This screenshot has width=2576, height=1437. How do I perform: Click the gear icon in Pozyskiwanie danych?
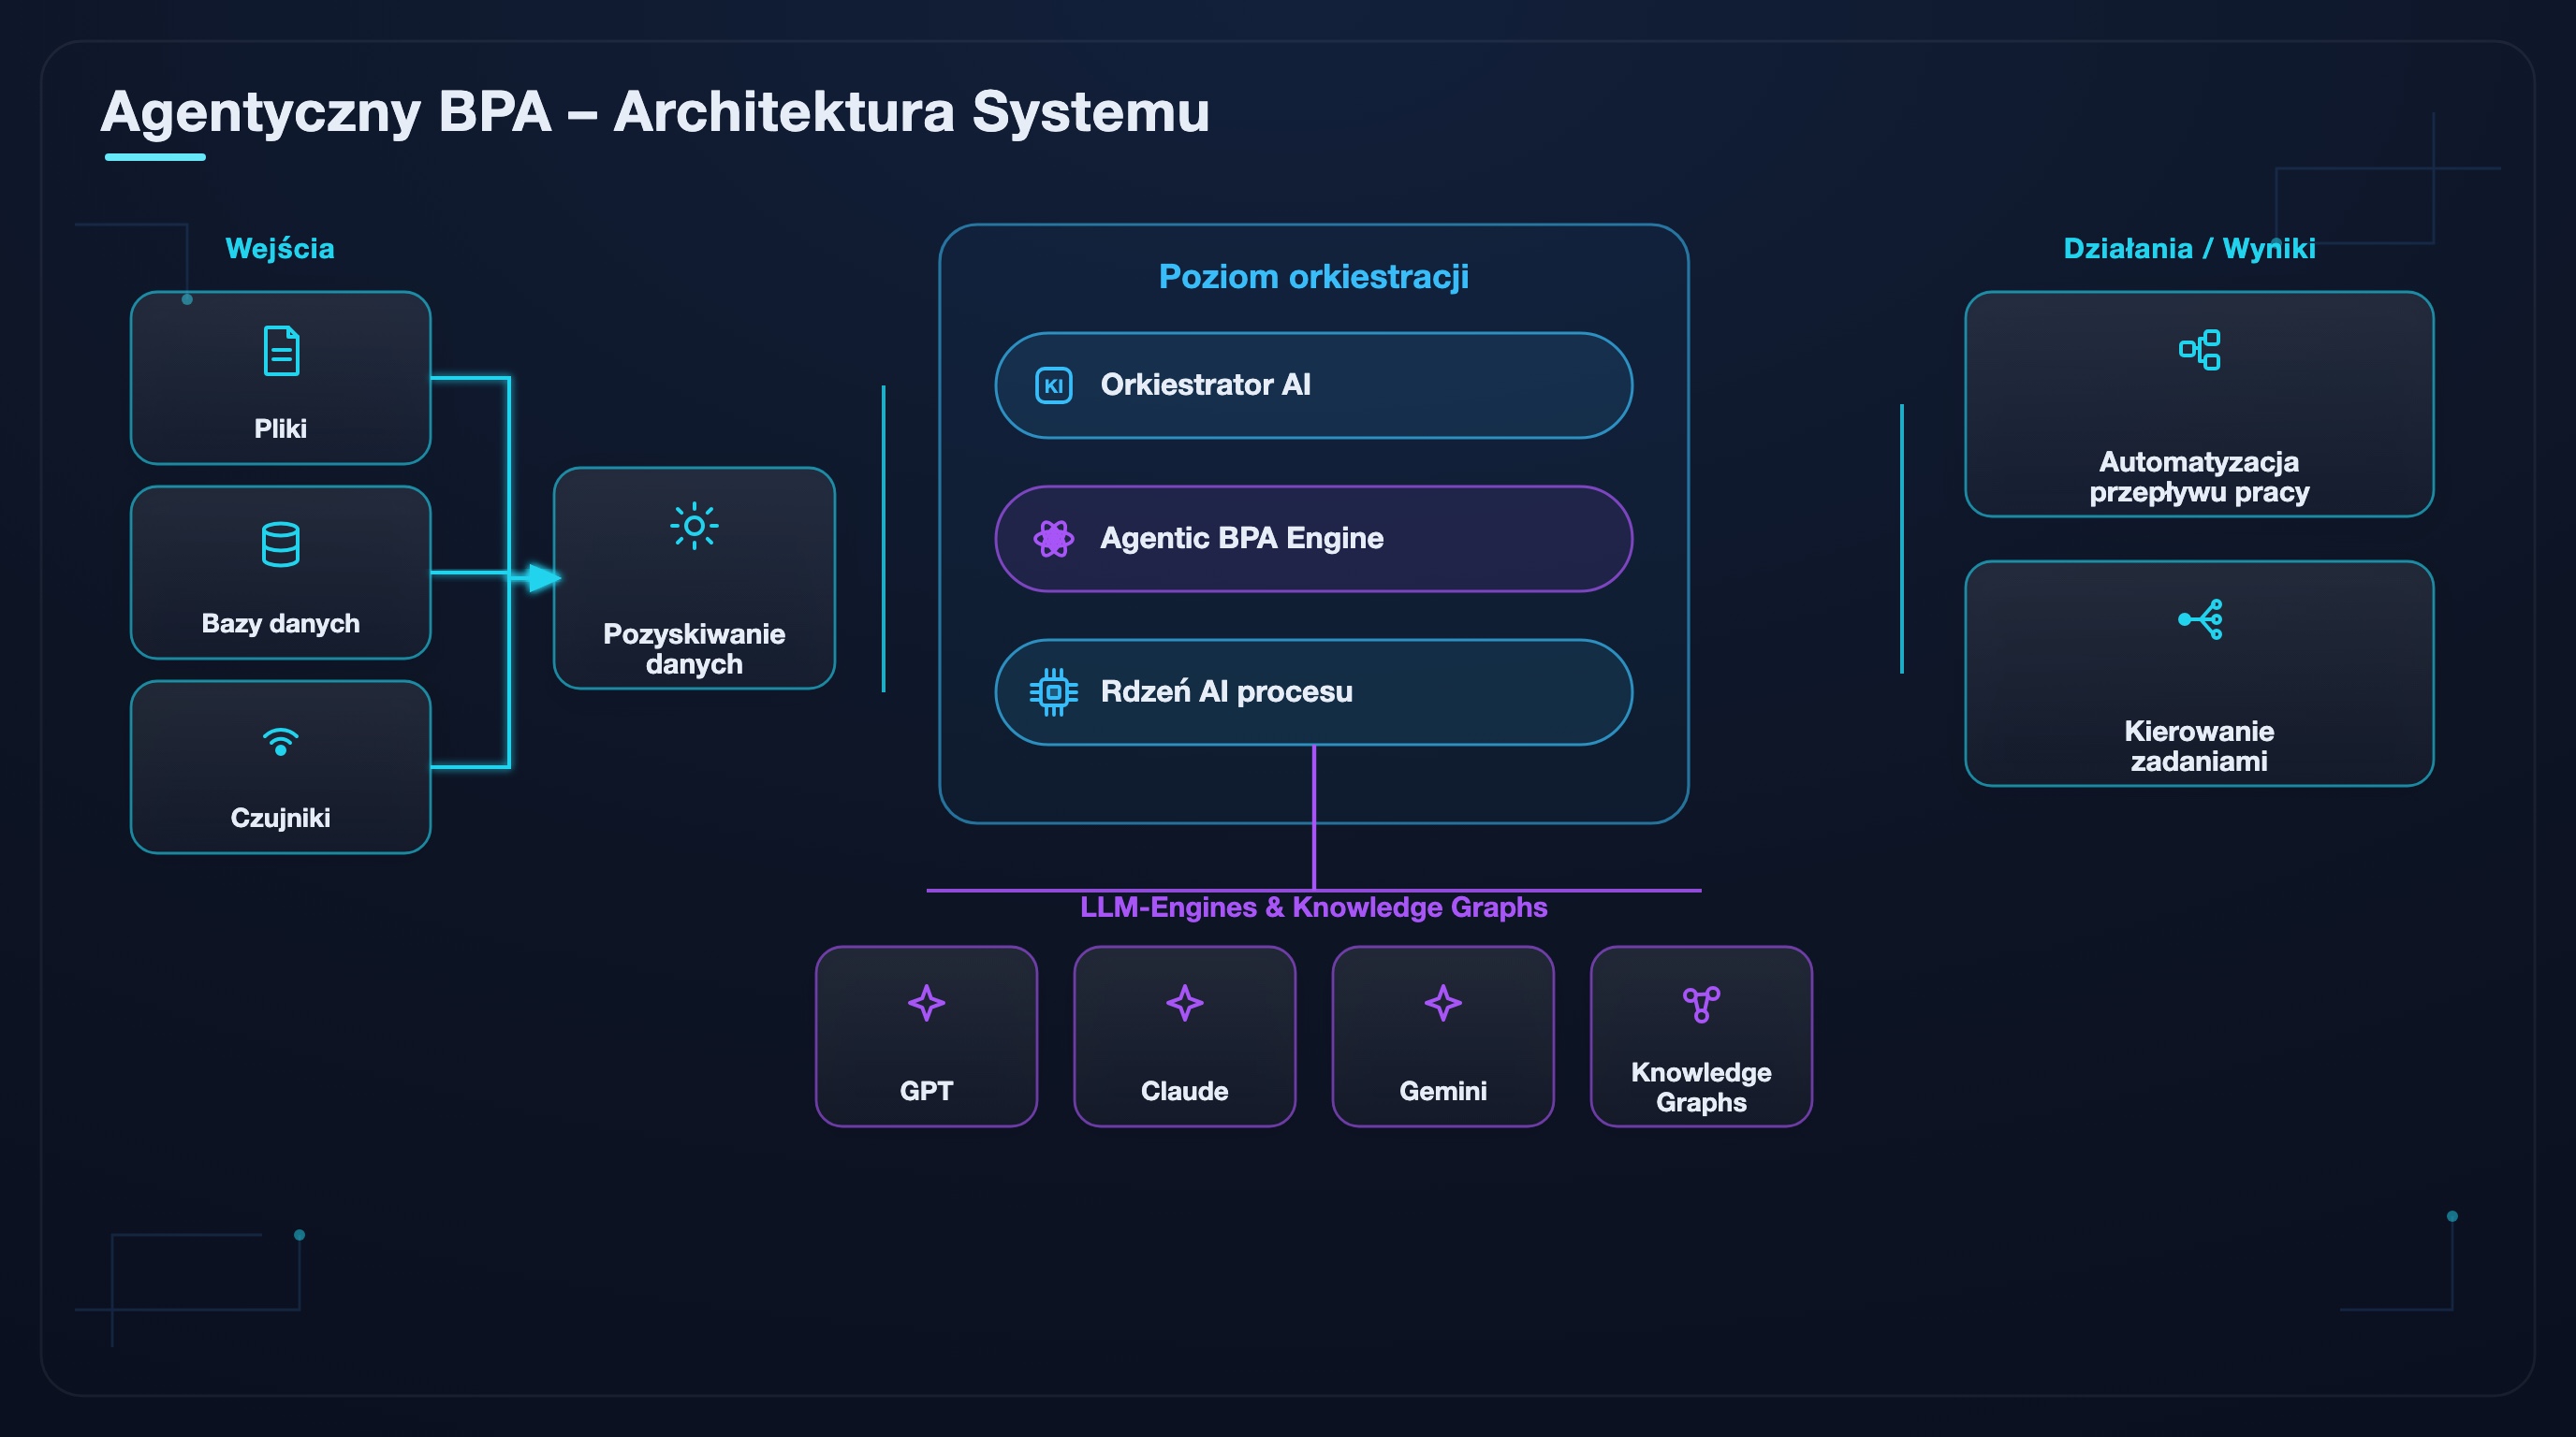tap(694, 526)
